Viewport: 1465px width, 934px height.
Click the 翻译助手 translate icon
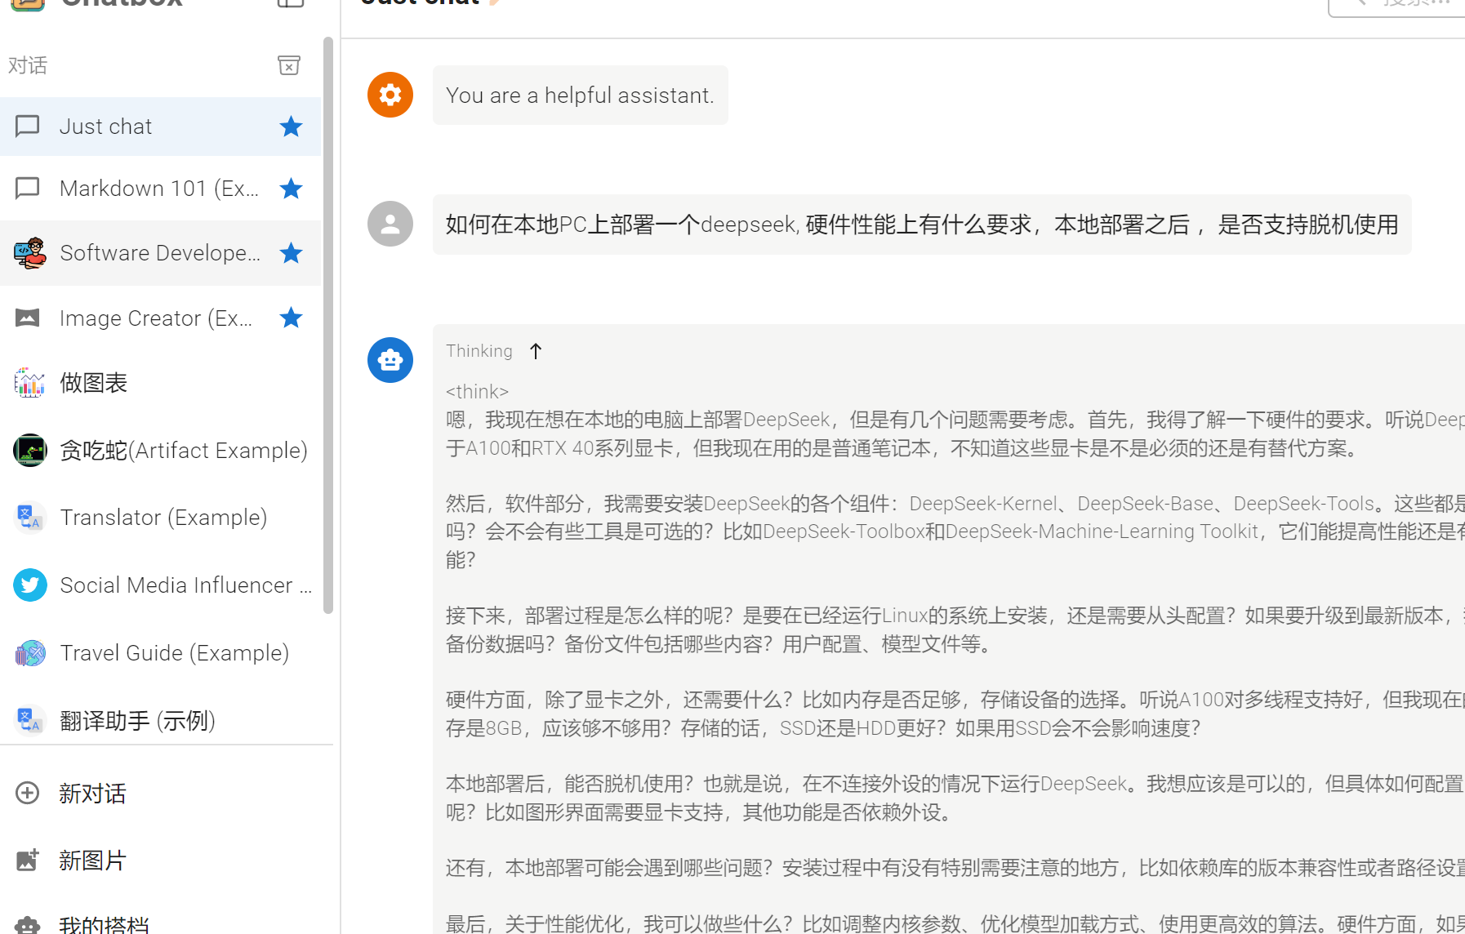[30, 720]
